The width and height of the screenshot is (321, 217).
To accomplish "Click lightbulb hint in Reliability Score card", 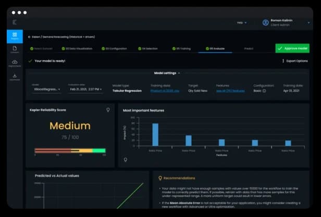I will [x=108, y=110].
